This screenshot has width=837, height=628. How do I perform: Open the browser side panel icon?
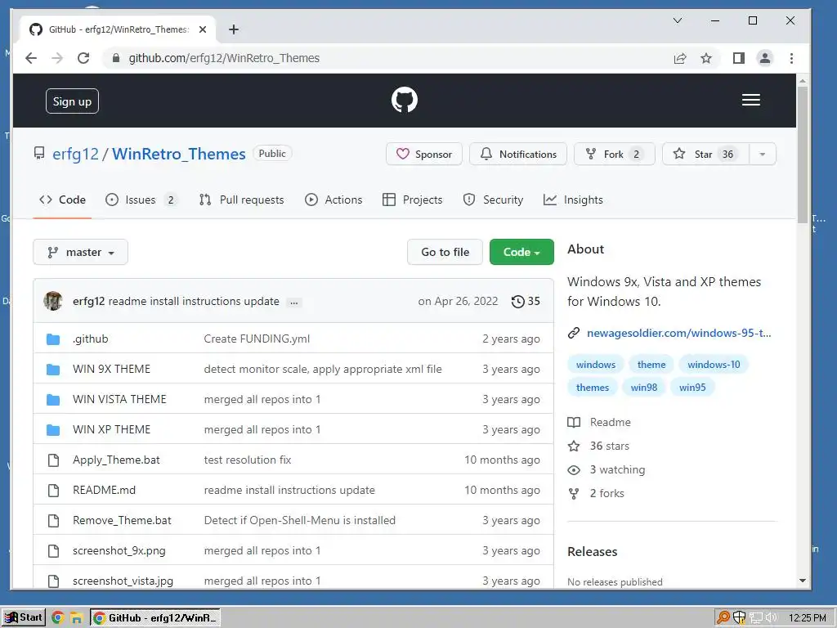point(738,58)
